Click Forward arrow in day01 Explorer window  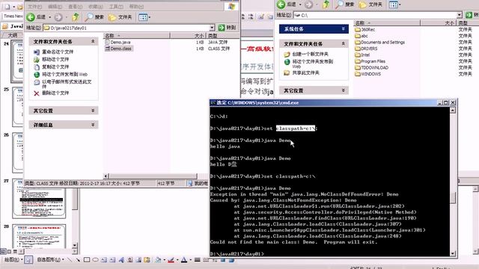[58, 17]
